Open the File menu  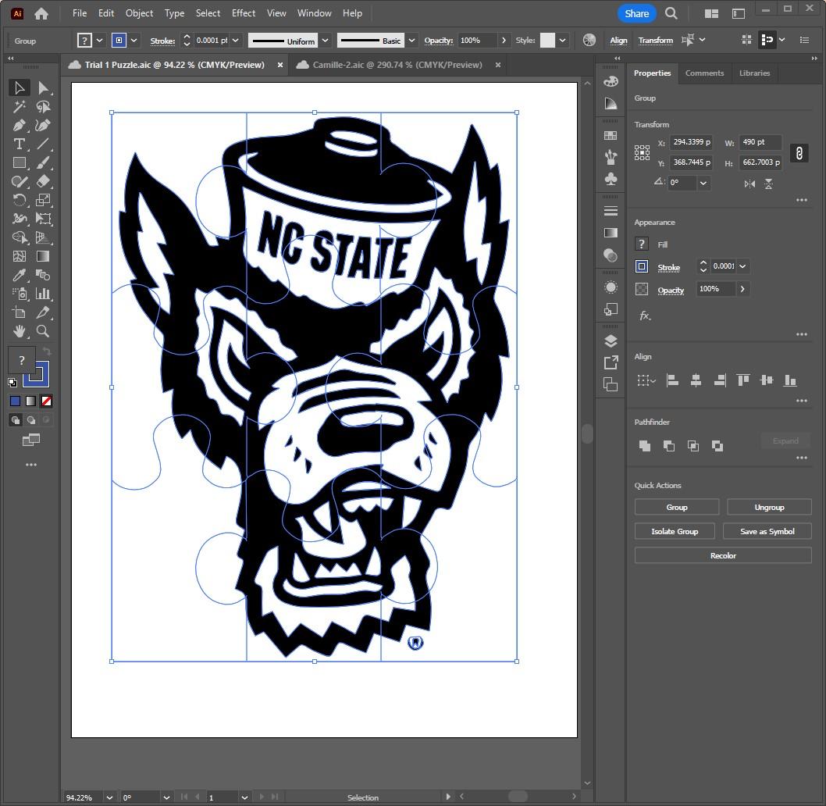[80, 13]
